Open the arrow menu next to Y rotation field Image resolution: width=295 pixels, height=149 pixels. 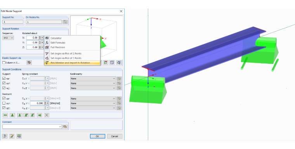[42, 43]
